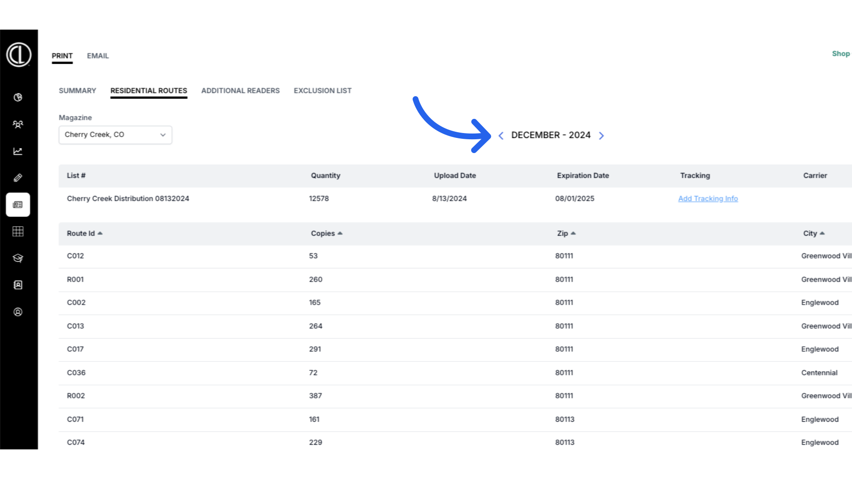
Task: Go to previous month with left chevron
Action: pyautogui.click(x=501, y=136)
